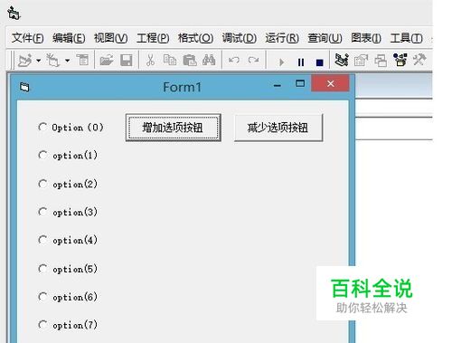Select the option(2) radio button
Viewport: 452px width, 343px height.
(42, 184)
